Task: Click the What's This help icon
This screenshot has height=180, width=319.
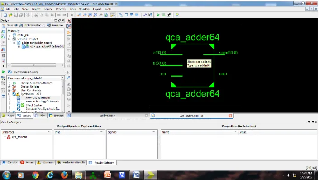Action: click(150, 15)
